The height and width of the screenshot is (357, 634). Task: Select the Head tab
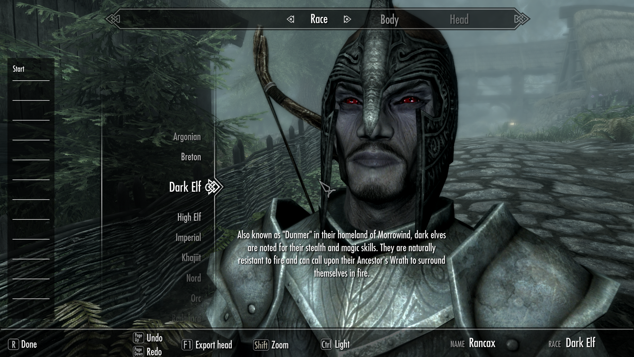[459, 19]
